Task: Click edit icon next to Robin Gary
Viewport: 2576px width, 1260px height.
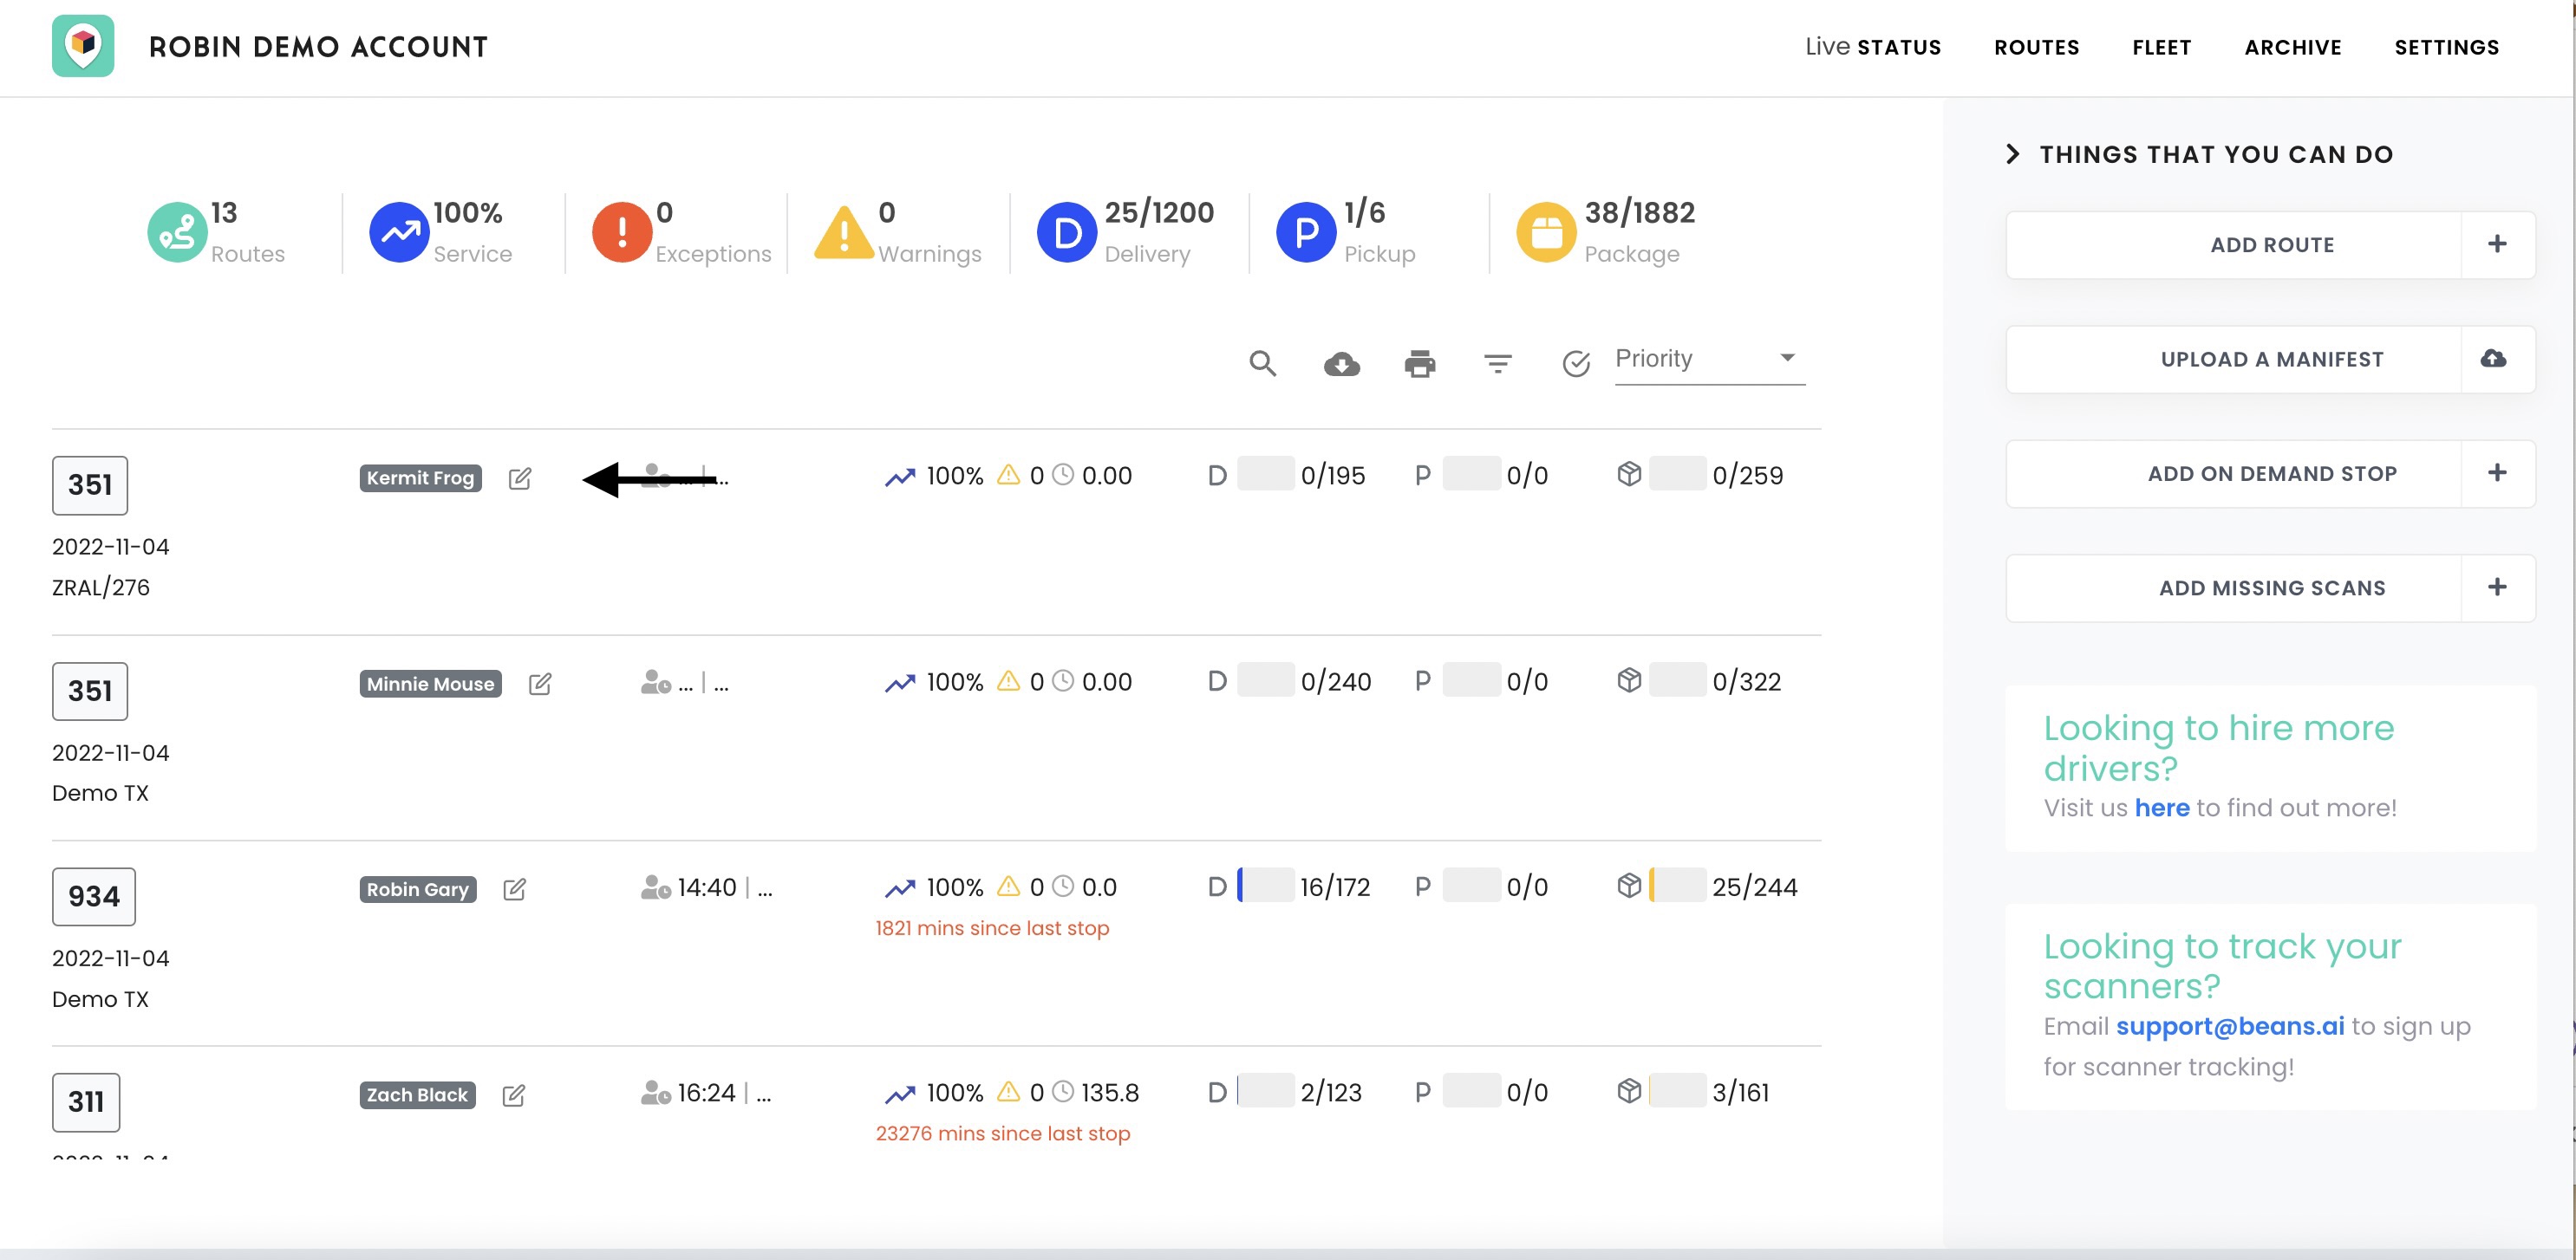Action: pos(514,889)
